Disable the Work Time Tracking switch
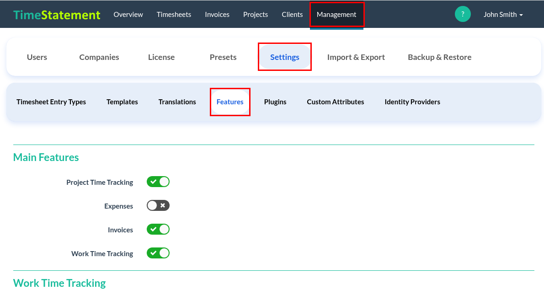The height and width of the screenshot is (290, 544). click(158, 253)
